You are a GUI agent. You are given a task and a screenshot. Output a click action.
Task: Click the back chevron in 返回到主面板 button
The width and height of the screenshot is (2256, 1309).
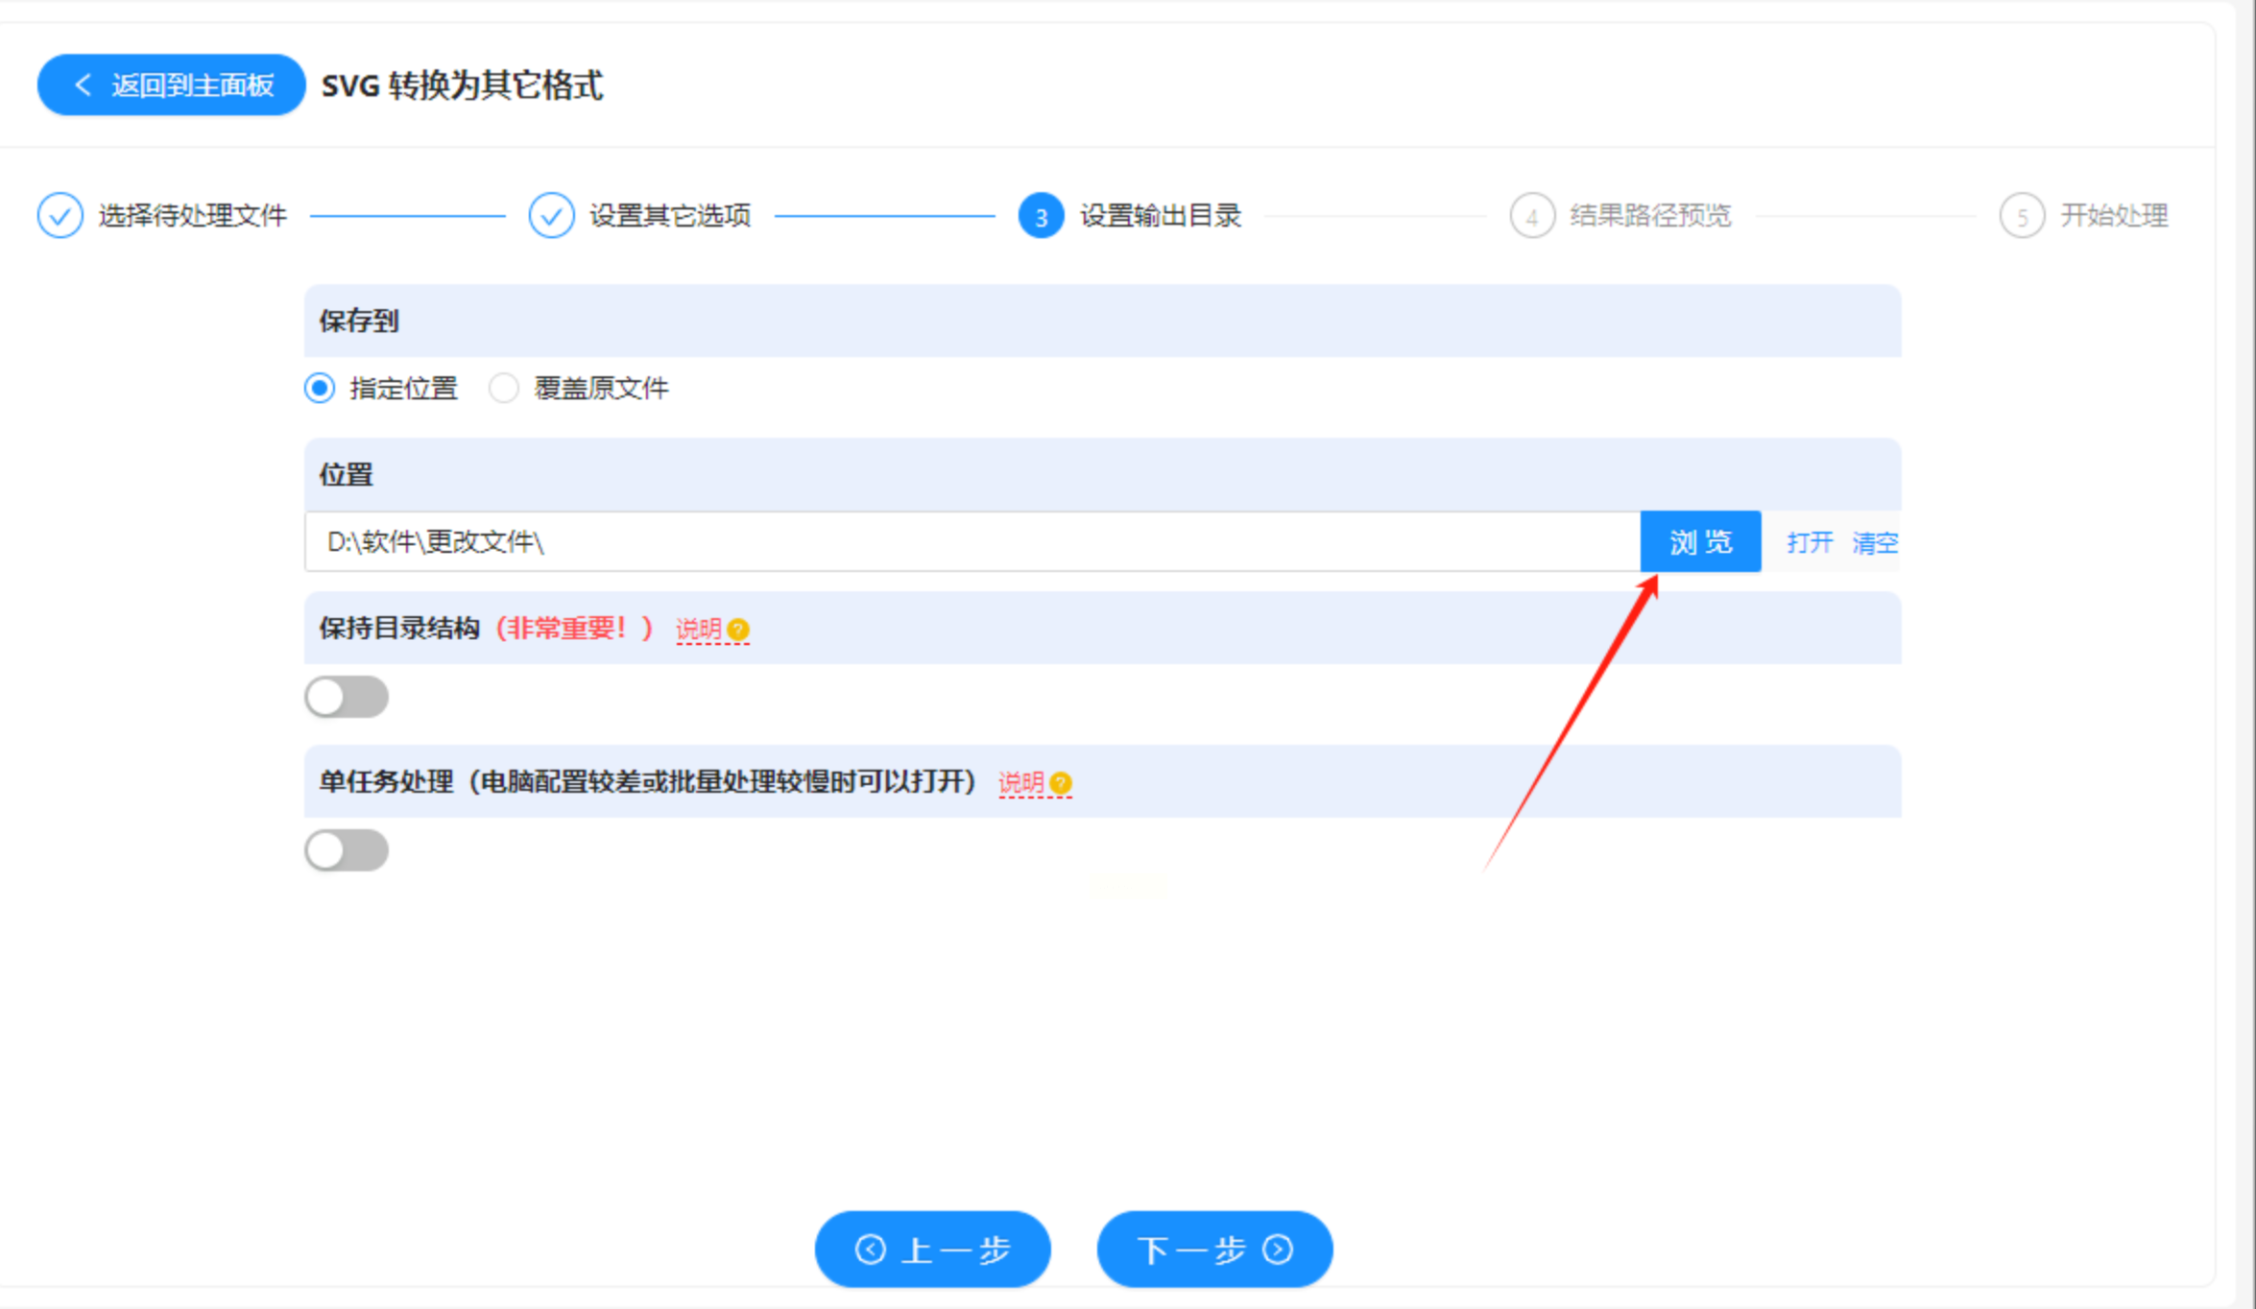(83, 85)
